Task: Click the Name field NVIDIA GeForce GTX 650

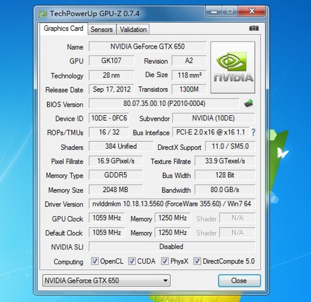Action: click(147, 47)
